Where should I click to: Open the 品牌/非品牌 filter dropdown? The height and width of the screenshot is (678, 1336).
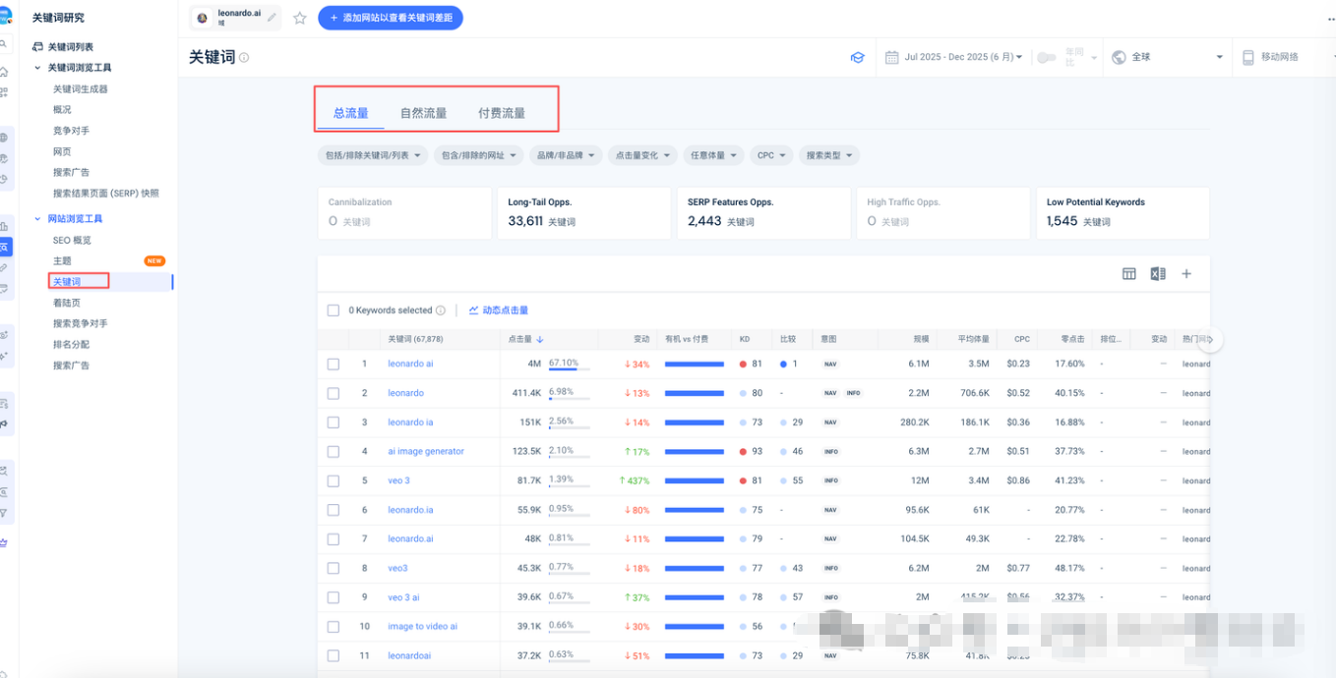(x=565, y=155)
